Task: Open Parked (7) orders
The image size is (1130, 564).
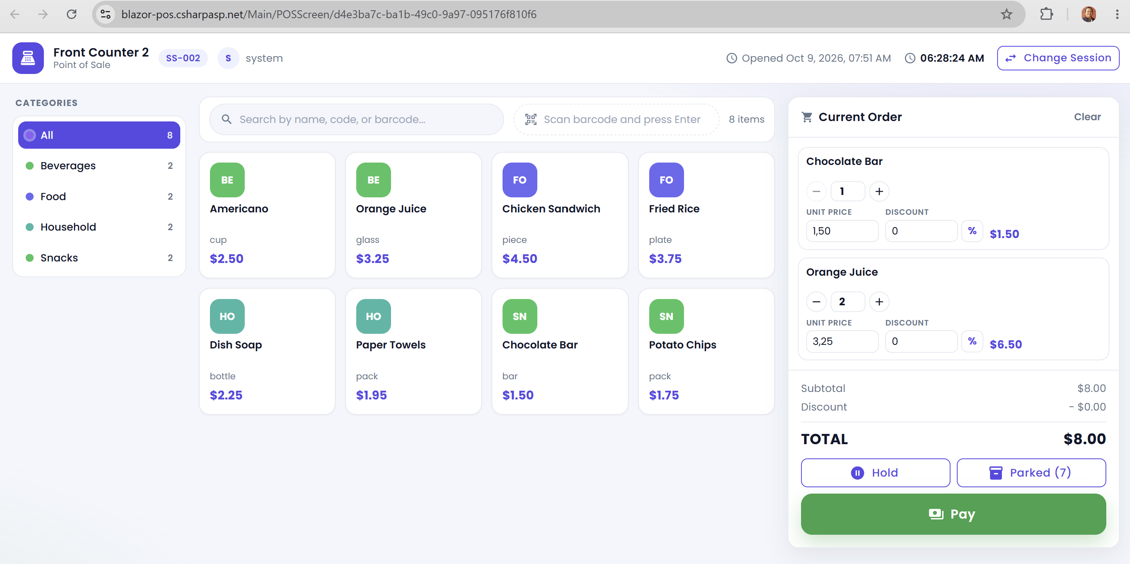Action: (x=1031, y=473)
